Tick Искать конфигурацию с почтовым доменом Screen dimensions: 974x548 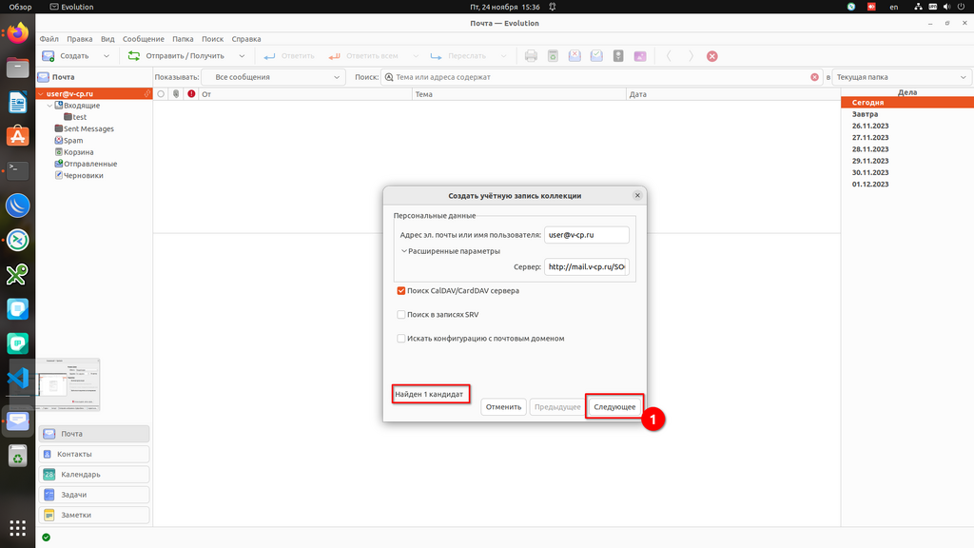401,338
